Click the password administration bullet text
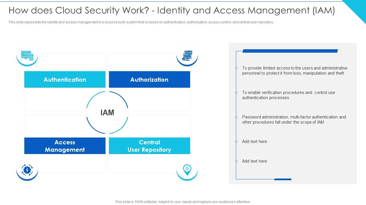 tap(294, 120)
